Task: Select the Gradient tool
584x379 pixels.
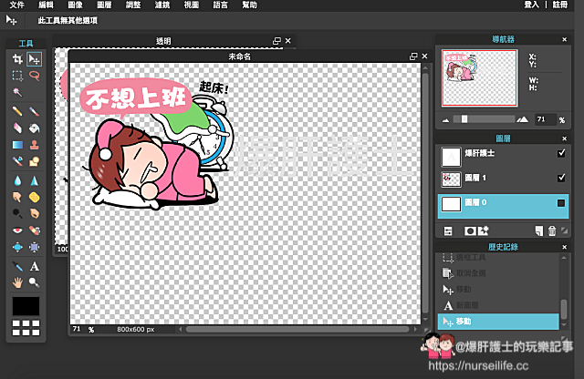Action: [17, 145]
